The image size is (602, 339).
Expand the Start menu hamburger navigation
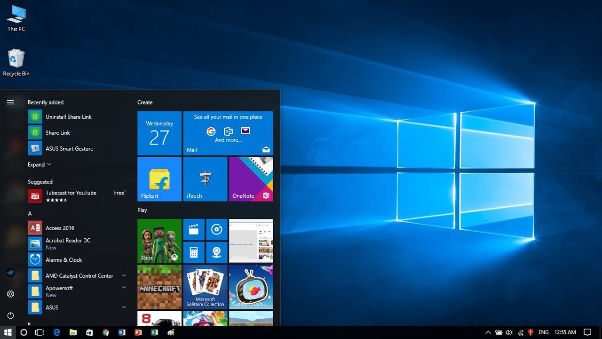pyautogui.click(x=10, y=102)
